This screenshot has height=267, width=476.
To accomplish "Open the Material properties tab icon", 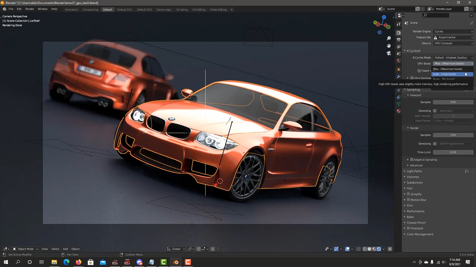I will coord(399,111).
